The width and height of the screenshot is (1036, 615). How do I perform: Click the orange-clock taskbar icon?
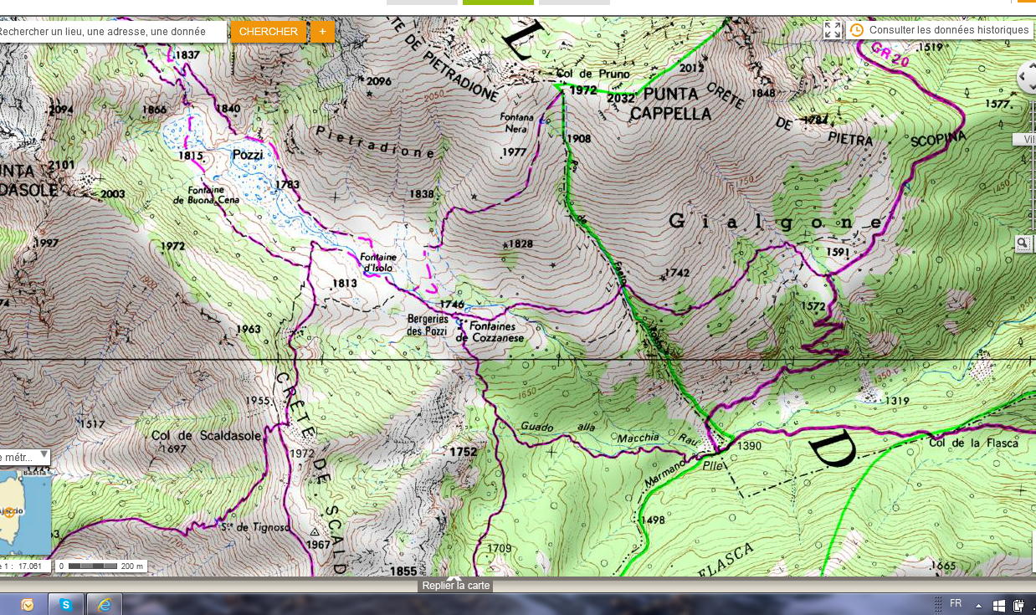(28, 604)
